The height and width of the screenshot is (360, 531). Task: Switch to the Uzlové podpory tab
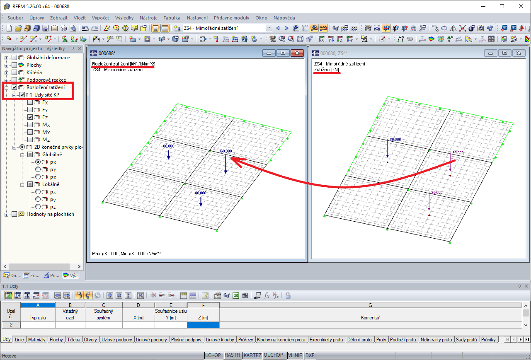(117, 340)
